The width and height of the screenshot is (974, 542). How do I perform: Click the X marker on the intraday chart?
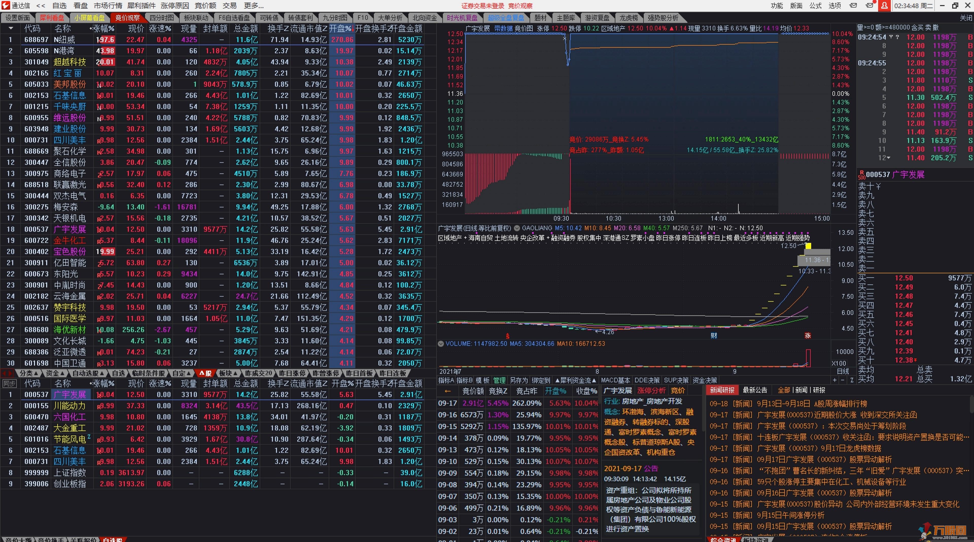(x=565, y=38)
